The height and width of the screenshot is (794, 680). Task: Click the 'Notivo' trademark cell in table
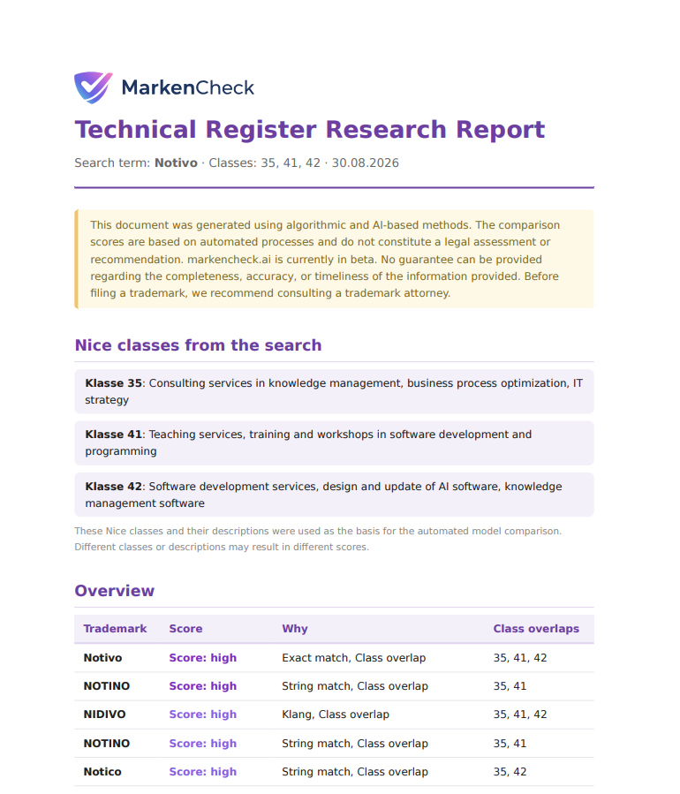click(102, 658)
